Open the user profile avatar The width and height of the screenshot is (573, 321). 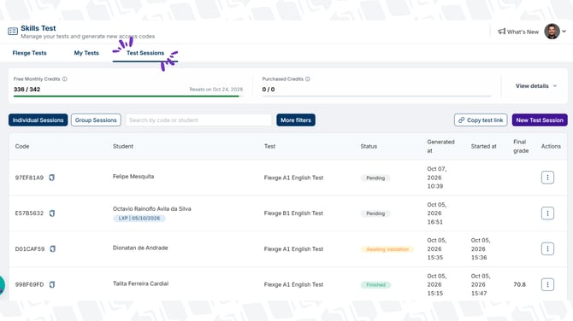click(552, 32)
